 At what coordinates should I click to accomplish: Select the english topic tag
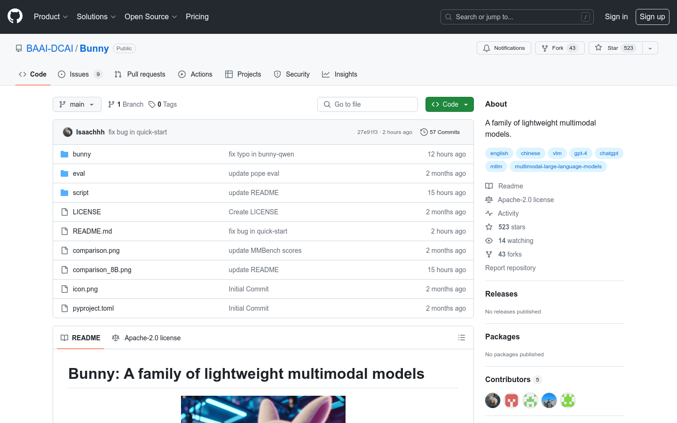tap(499, 153)
